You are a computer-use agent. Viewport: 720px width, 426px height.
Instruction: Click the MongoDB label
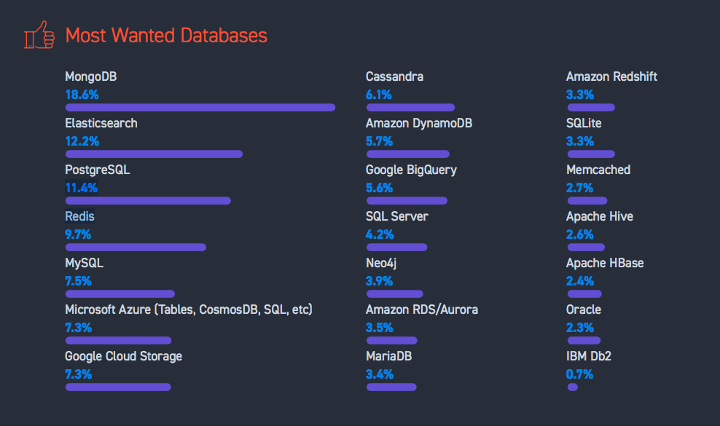[x=91, y=76]
